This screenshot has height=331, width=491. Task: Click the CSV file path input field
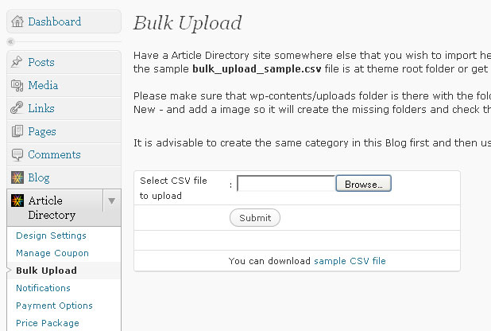coord(286,184)
